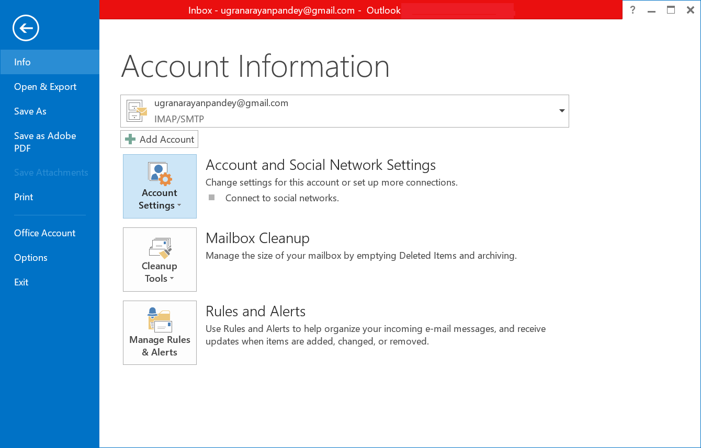Click the IMAP/SMTP account type text
This screenshot has height=448, width=701.
point(179,119)
